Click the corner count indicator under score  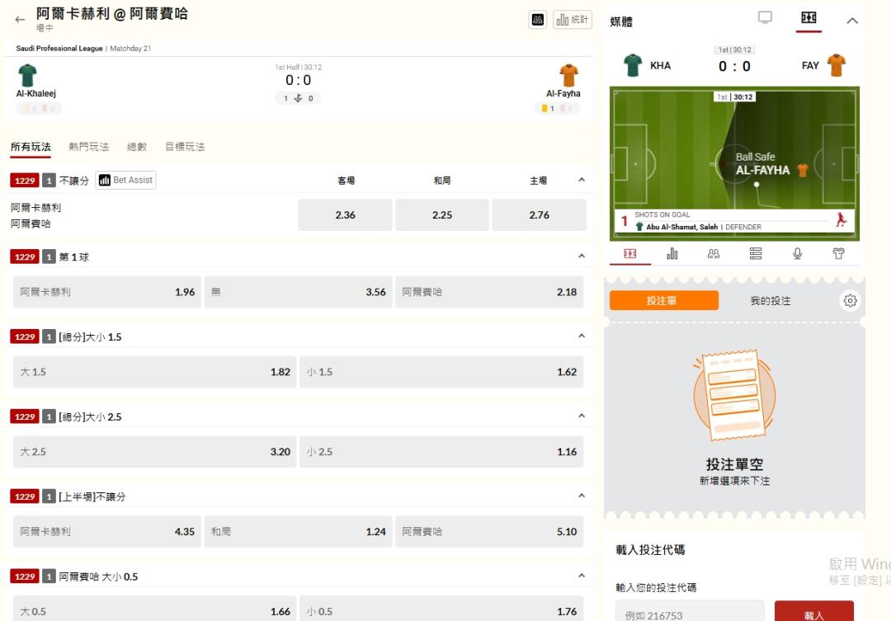click(298, 98)
